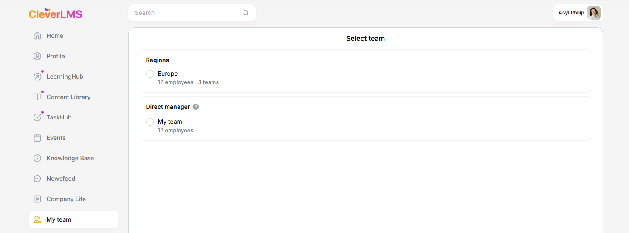Open the Profile person icon
The image size is (629, 233).
coord(37,56)
